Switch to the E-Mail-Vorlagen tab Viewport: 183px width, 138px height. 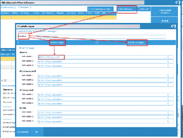click(x=136, y=43)
